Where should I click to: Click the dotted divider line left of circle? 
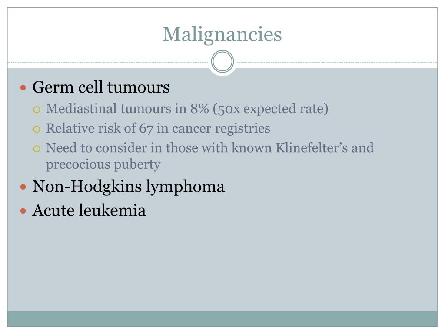[x=108, y=62]
